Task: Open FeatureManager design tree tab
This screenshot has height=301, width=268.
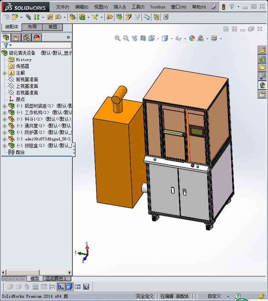Action: pos(6,37)
